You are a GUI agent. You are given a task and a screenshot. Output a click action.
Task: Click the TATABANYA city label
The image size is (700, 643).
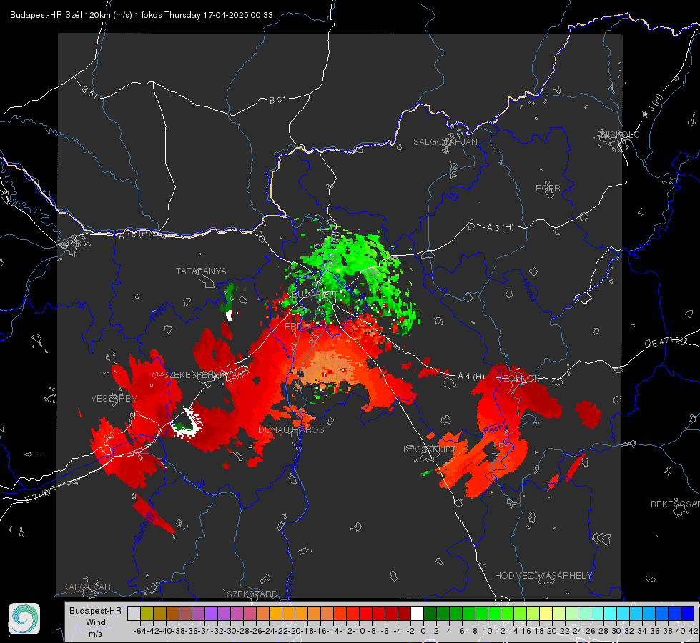coord(201,271)
